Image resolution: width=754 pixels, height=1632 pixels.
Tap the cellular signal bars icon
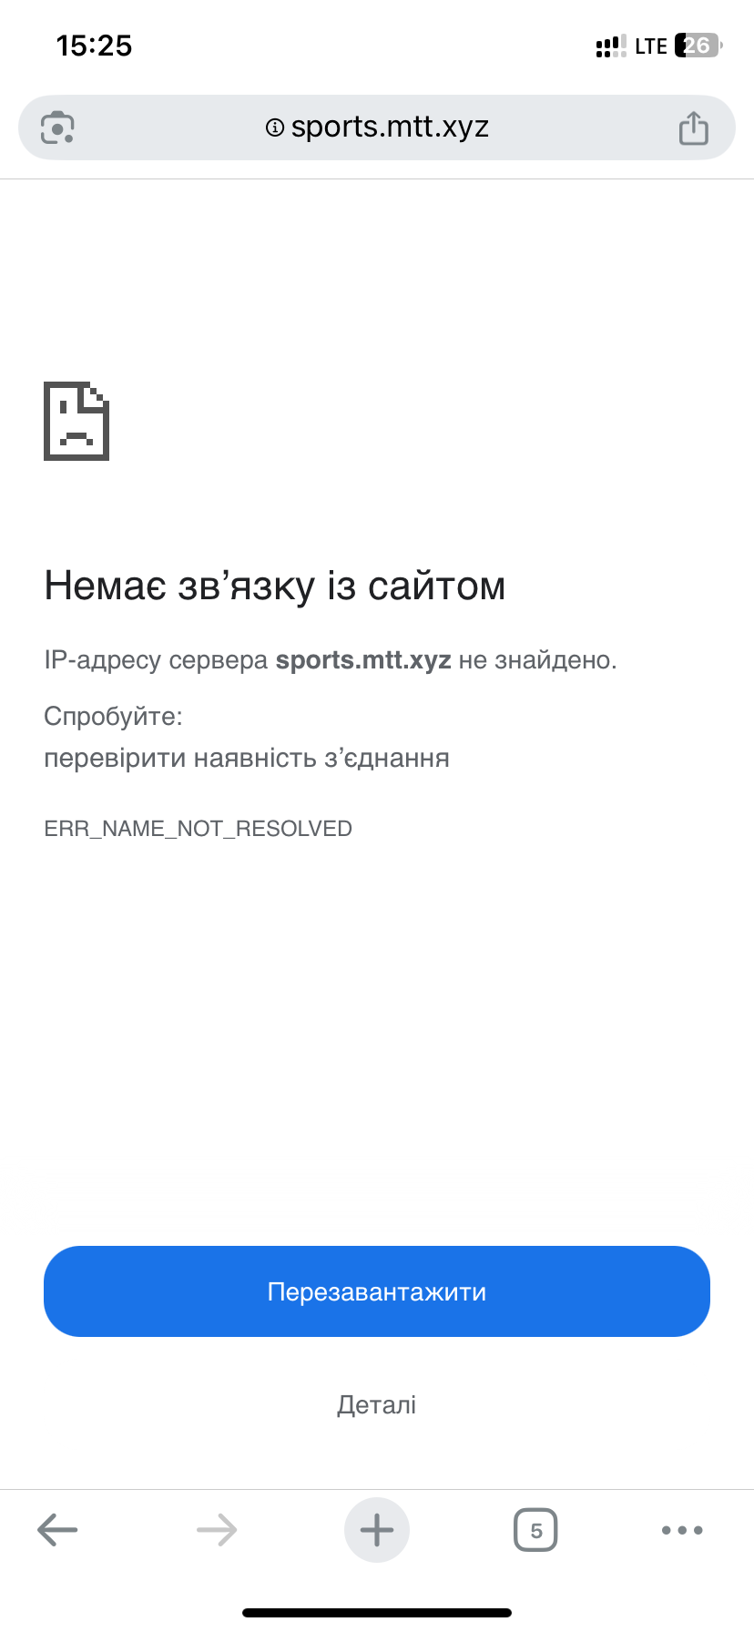point(611,46)
